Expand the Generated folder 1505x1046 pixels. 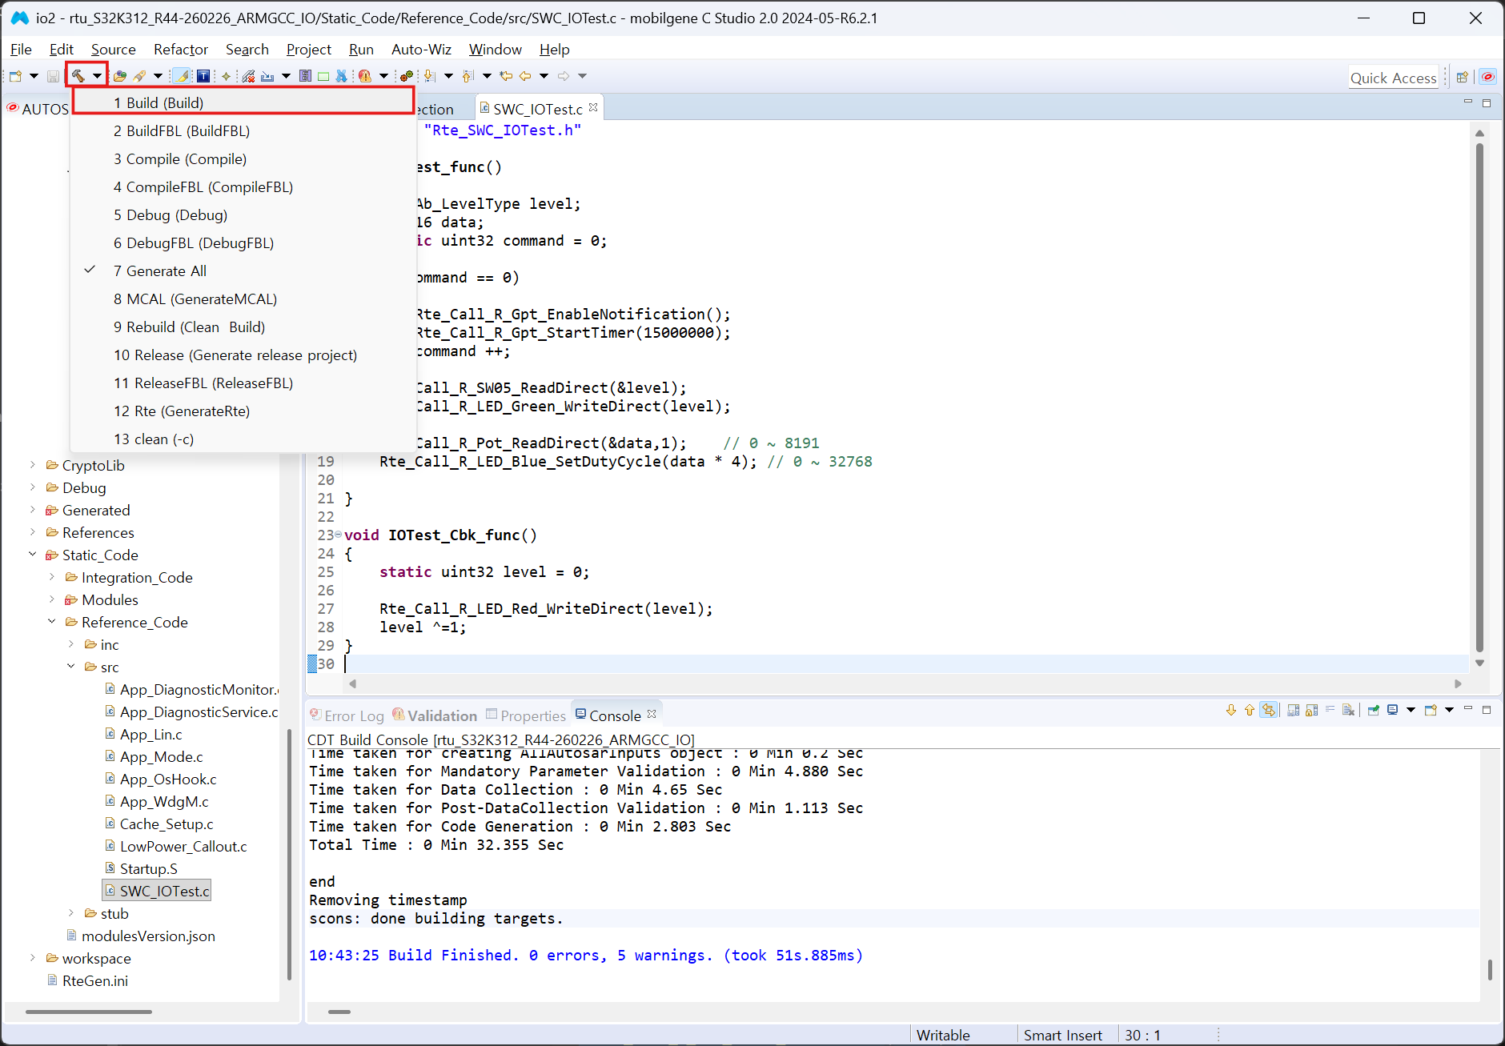pos(33,510)
